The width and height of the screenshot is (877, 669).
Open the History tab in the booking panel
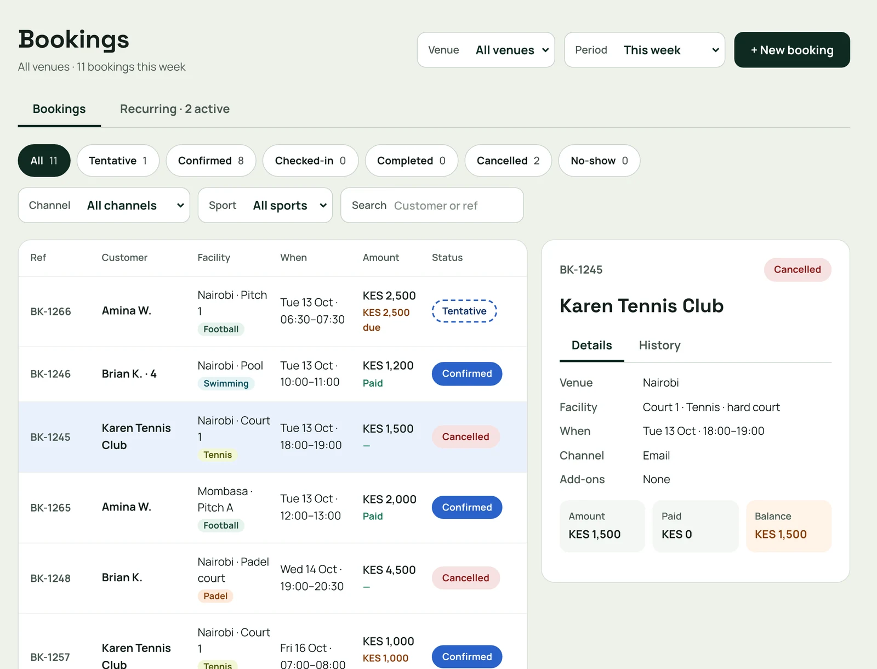click(x=659, y=345)
